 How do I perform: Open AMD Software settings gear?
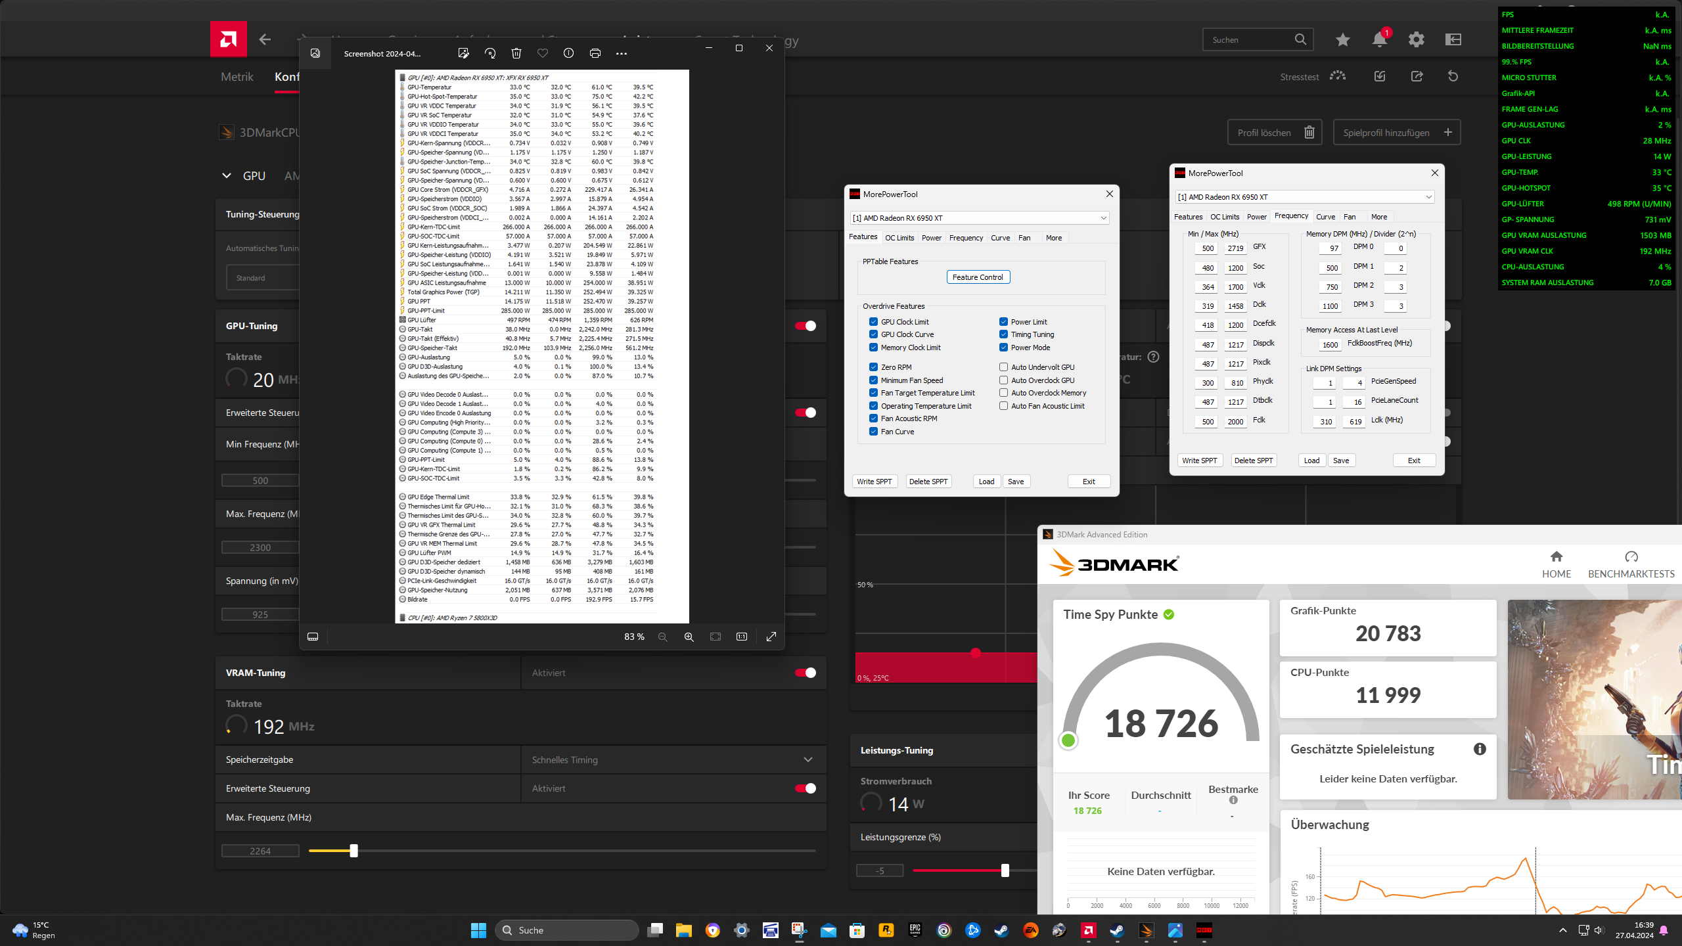coord(1416,40)
